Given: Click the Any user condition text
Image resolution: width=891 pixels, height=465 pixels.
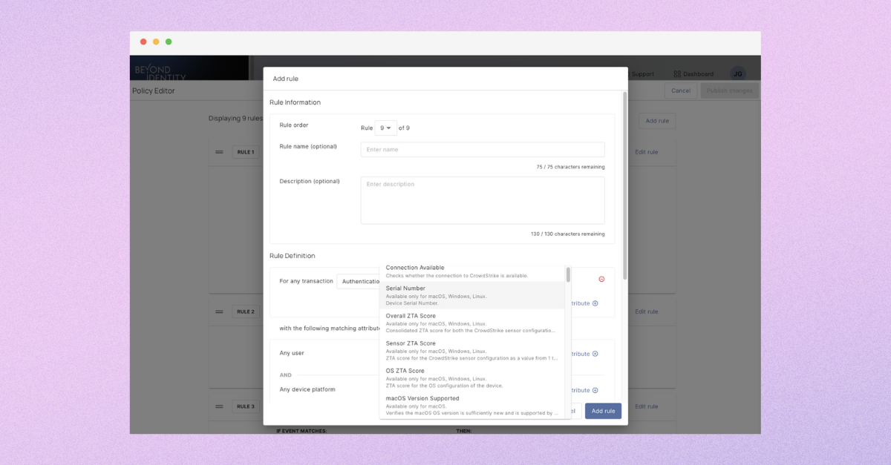Looking at the screenshot, I should click(292, 353).
